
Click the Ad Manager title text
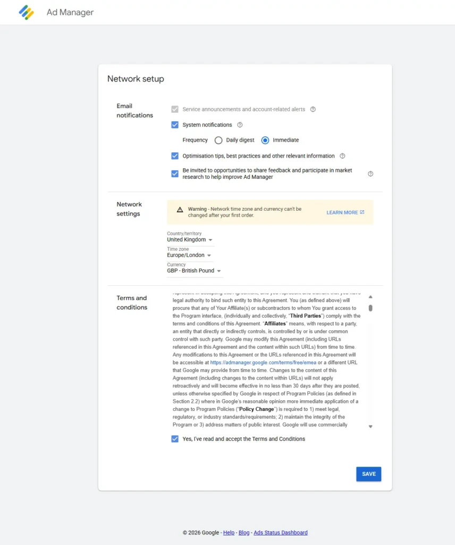70,12
